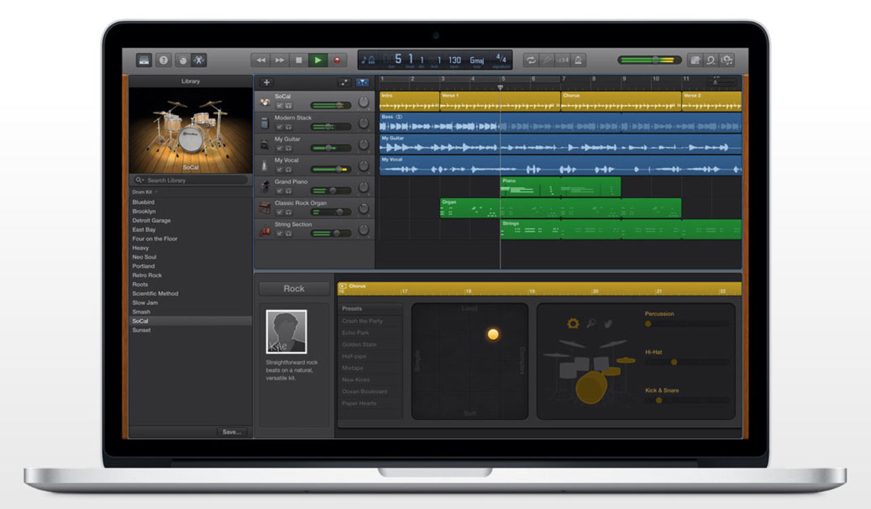
Task: Click the Quick Help question mark button
Action: pos(163,60)
